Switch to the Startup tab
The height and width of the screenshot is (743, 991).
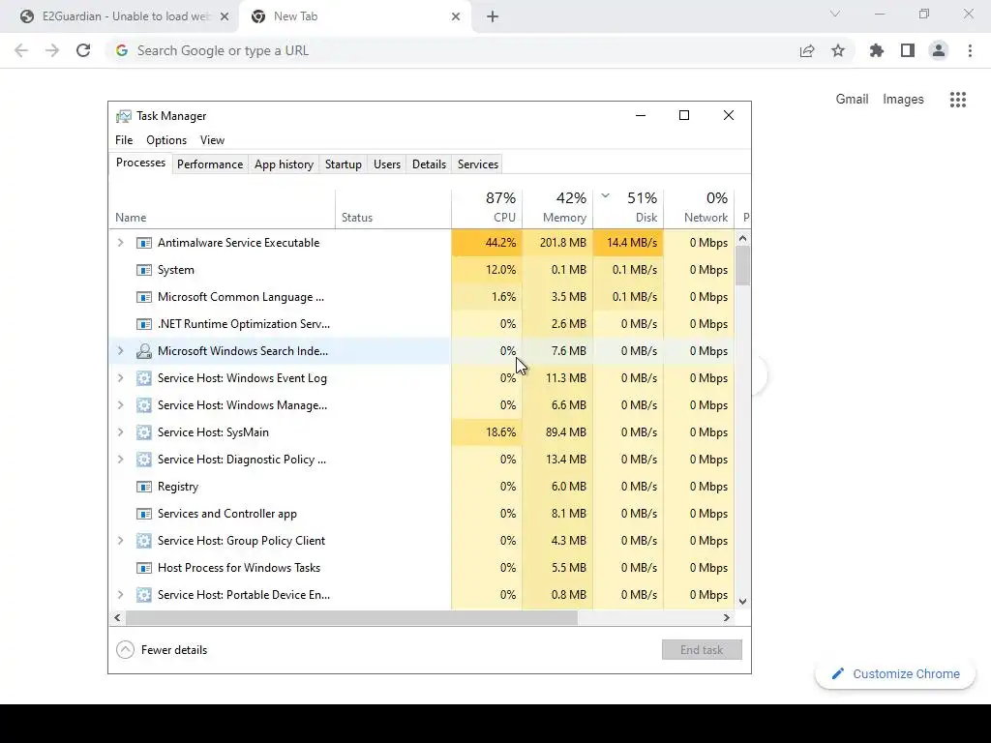[344, 164]
